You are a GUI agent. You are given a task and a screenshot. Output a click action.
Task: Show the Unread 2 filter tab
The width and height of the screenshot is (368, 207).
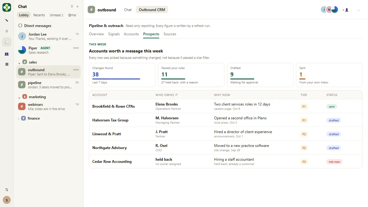pyautogui.click(x=56, y=15)
